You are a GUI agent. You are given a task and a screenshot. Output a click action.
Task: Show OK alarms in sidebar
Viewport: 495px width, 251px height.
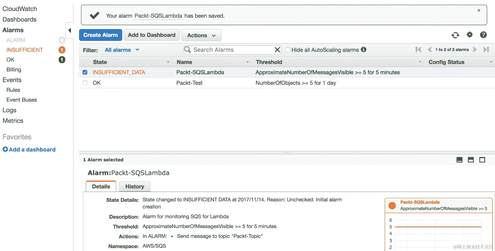pyautogui.click(x=10, y=60)
